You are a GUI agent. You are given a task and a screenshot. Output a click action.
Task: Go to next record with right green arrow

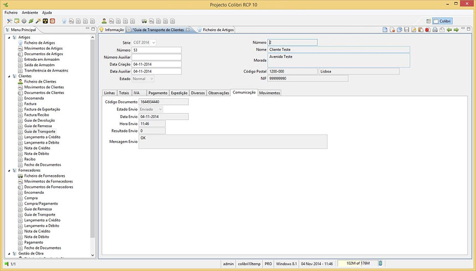[x=456, y=30]
